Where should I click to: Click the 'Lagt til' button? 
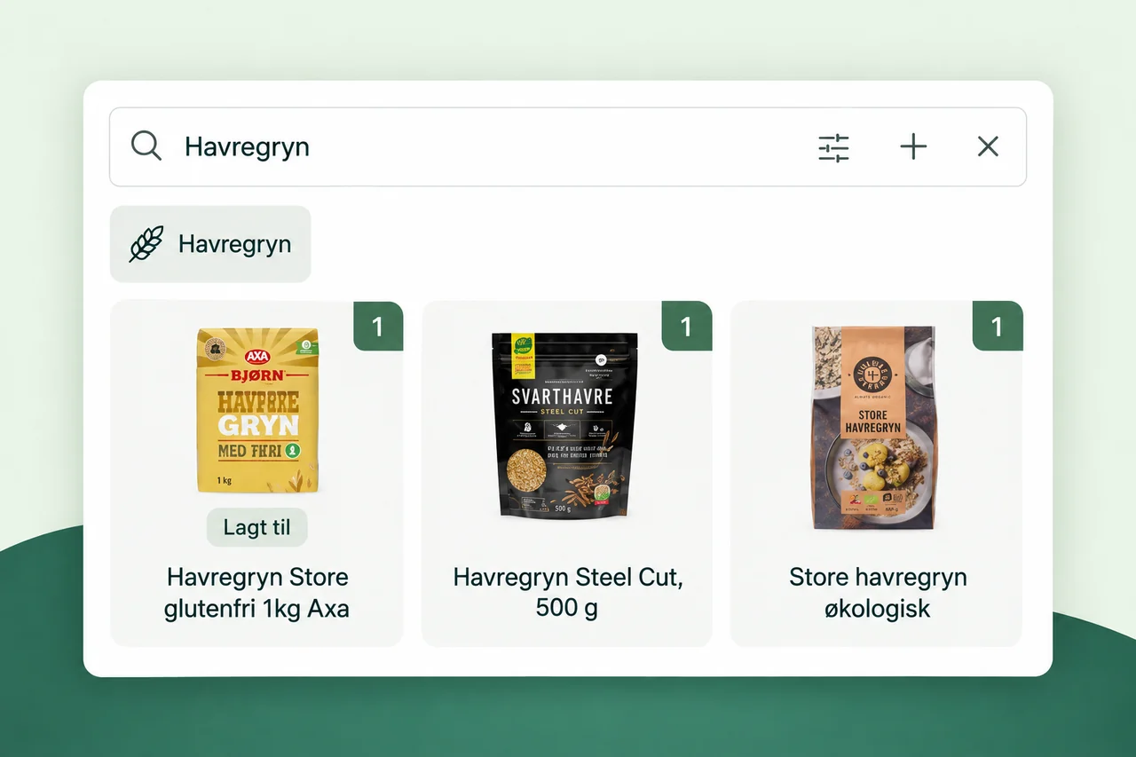coord(256,528)
